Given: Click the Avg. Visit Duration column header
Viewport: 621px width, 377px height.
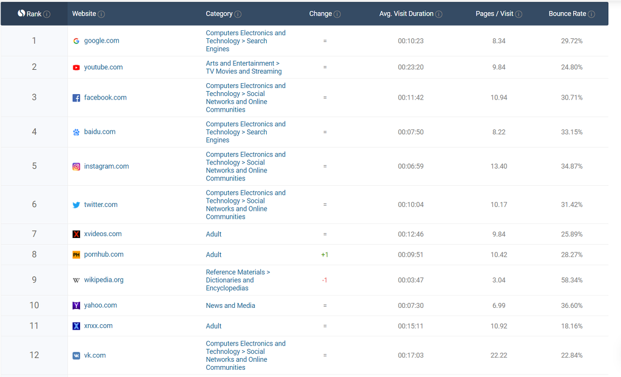Looking at the screenshot, I should click(x=406, y=13).
